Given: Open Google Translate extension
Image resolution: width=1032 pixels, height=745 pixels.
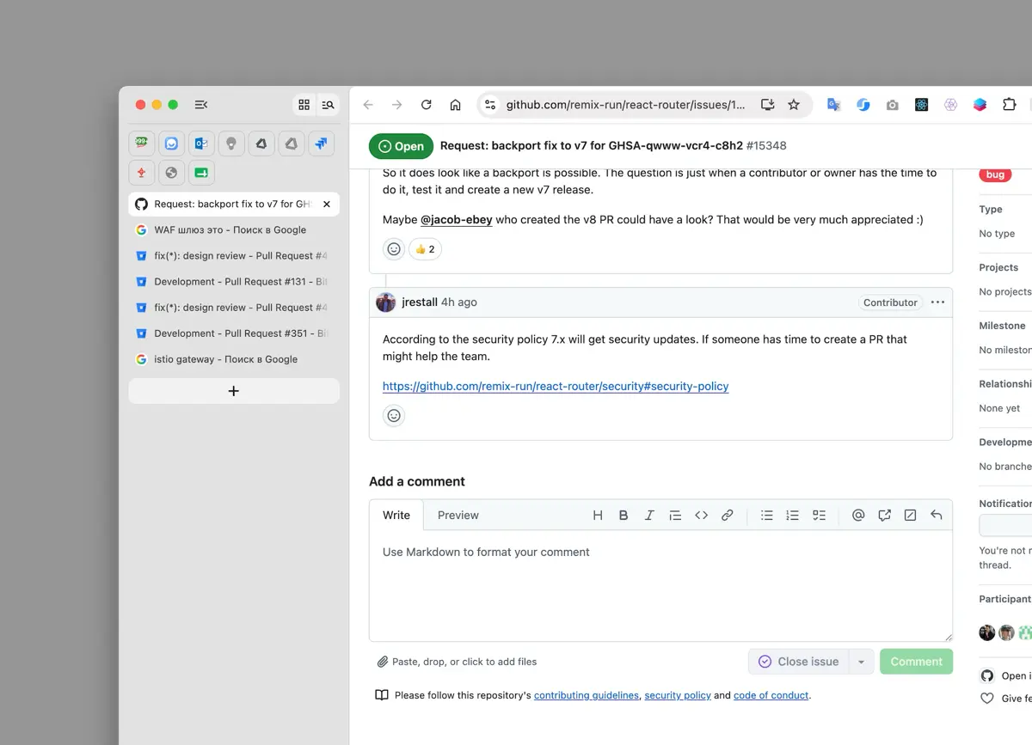Looking at the screenshot, I should (833, 105).
